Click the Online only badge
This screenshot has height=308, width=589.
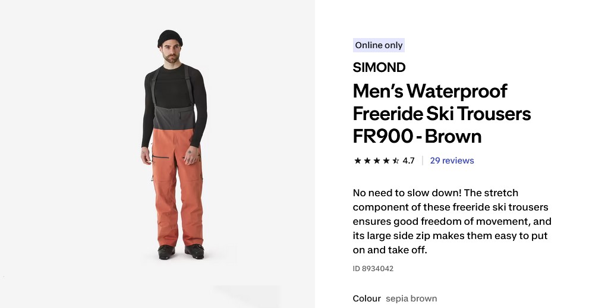point(379,45)
